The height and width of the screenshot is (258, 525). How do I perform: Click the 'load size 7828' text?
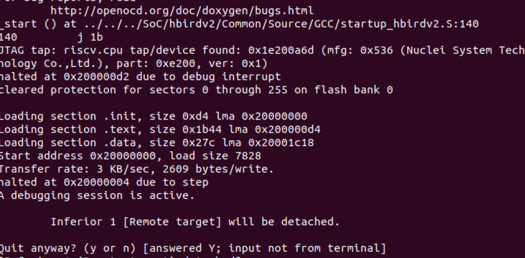pos(215,156)
